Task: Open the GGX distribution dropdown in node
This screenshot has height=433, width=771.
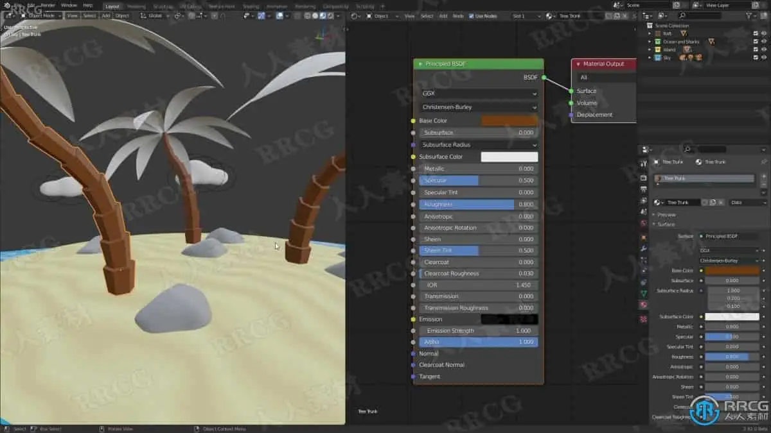Action: (x=479, y=93)
